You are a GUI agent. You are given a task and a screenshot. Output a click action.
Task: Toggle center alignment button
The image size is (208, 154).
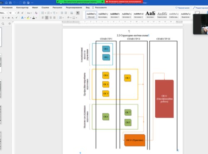[x=47, y=17]
